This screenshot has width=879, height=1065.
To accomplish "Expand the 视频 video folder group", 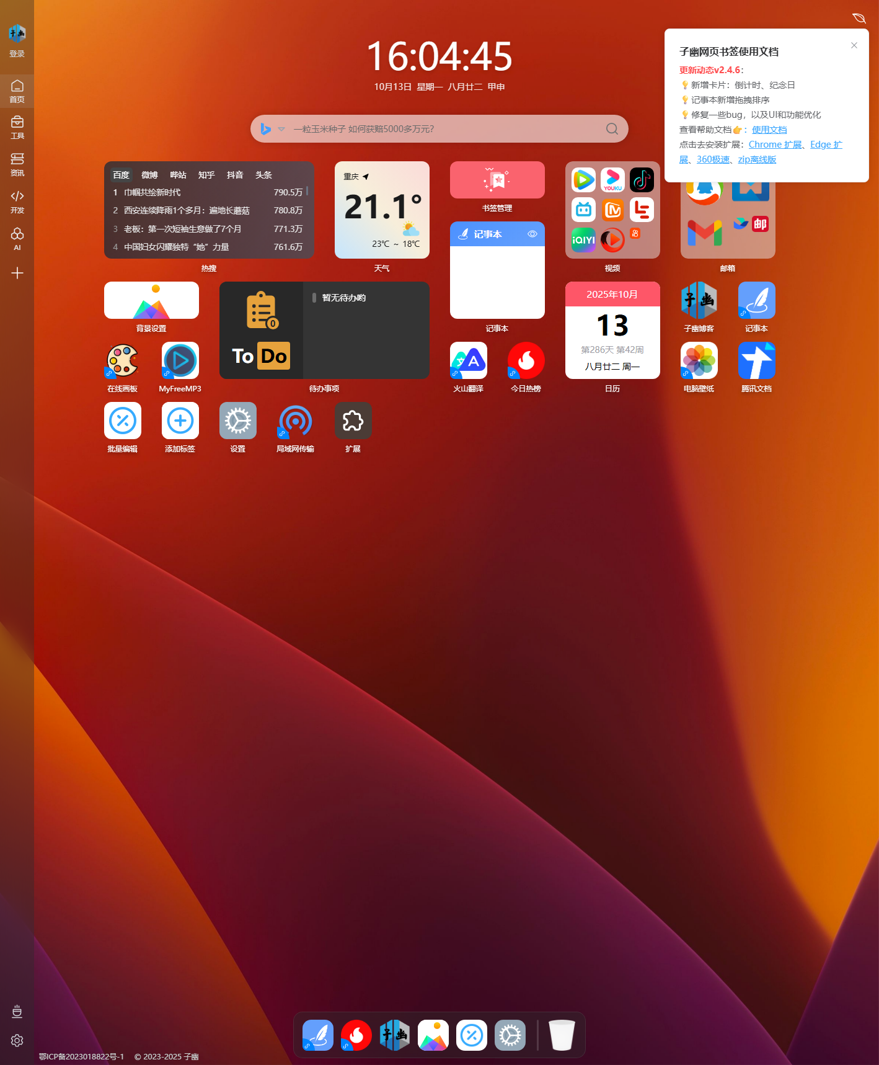I will (612, 210).
